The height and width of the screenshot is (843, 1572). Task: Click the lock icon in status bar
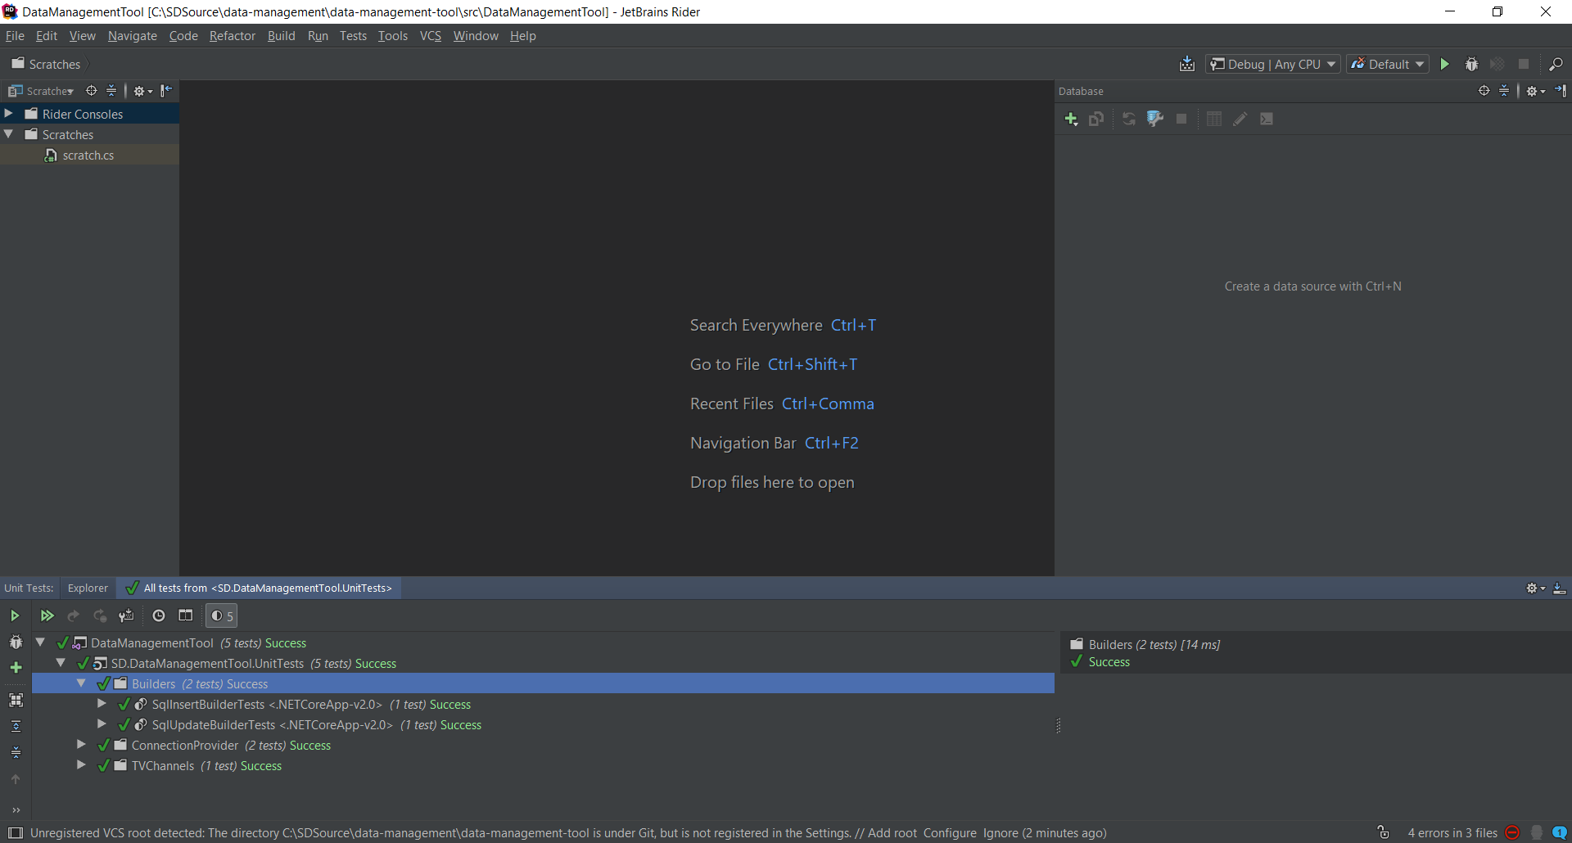click(1384, 832)
